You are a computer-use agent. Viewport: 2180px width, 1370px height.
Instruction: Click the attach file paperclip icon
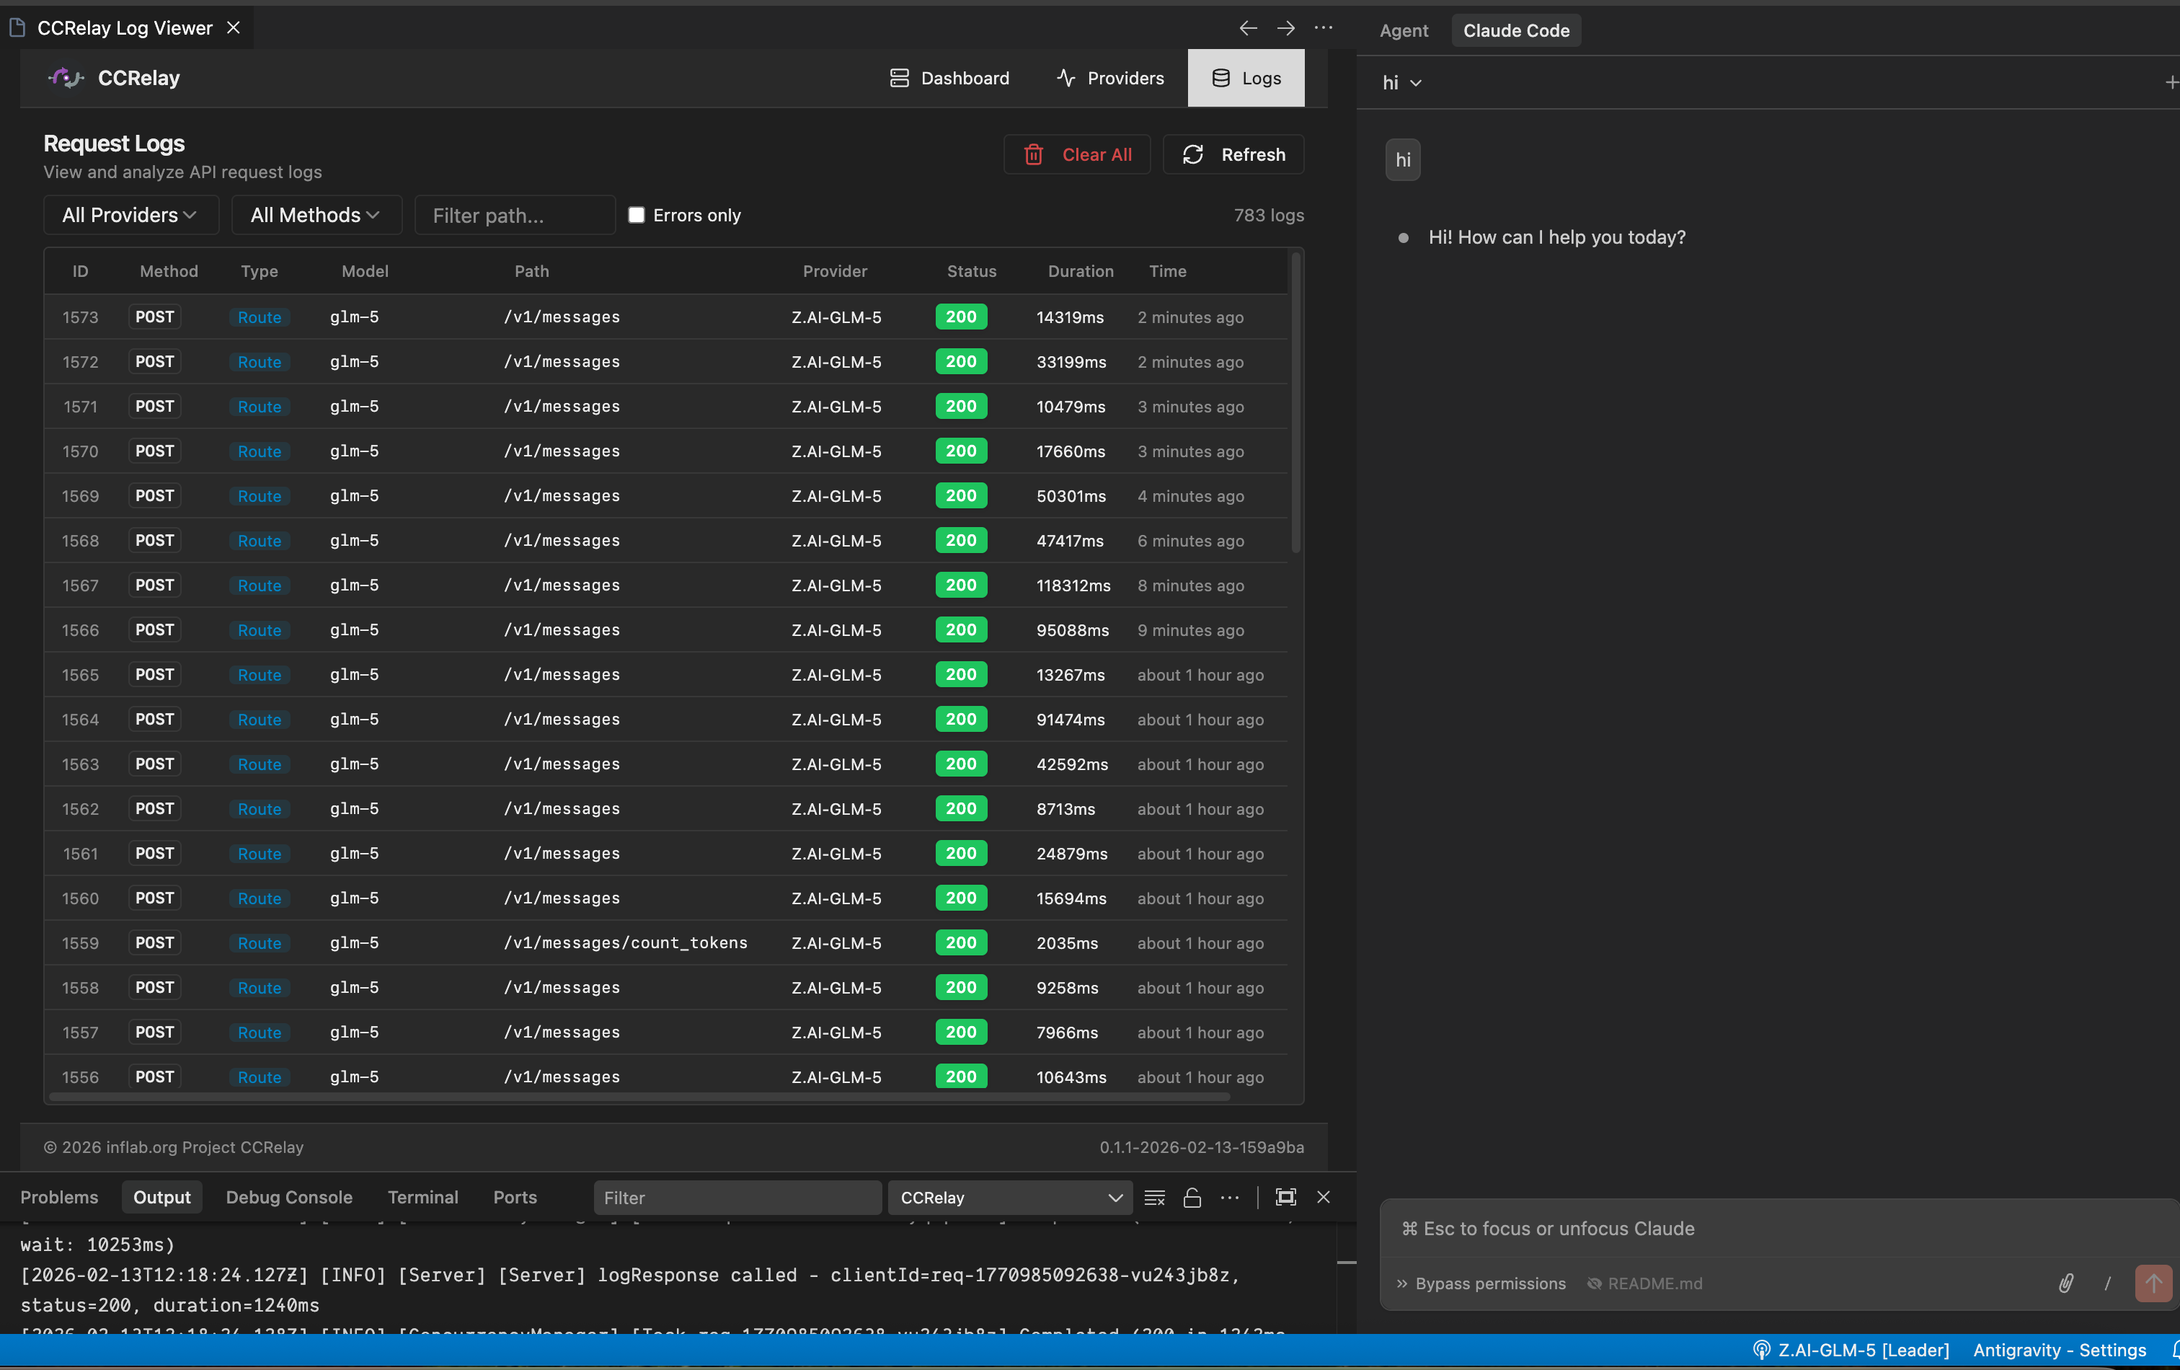[2066, 1283]
